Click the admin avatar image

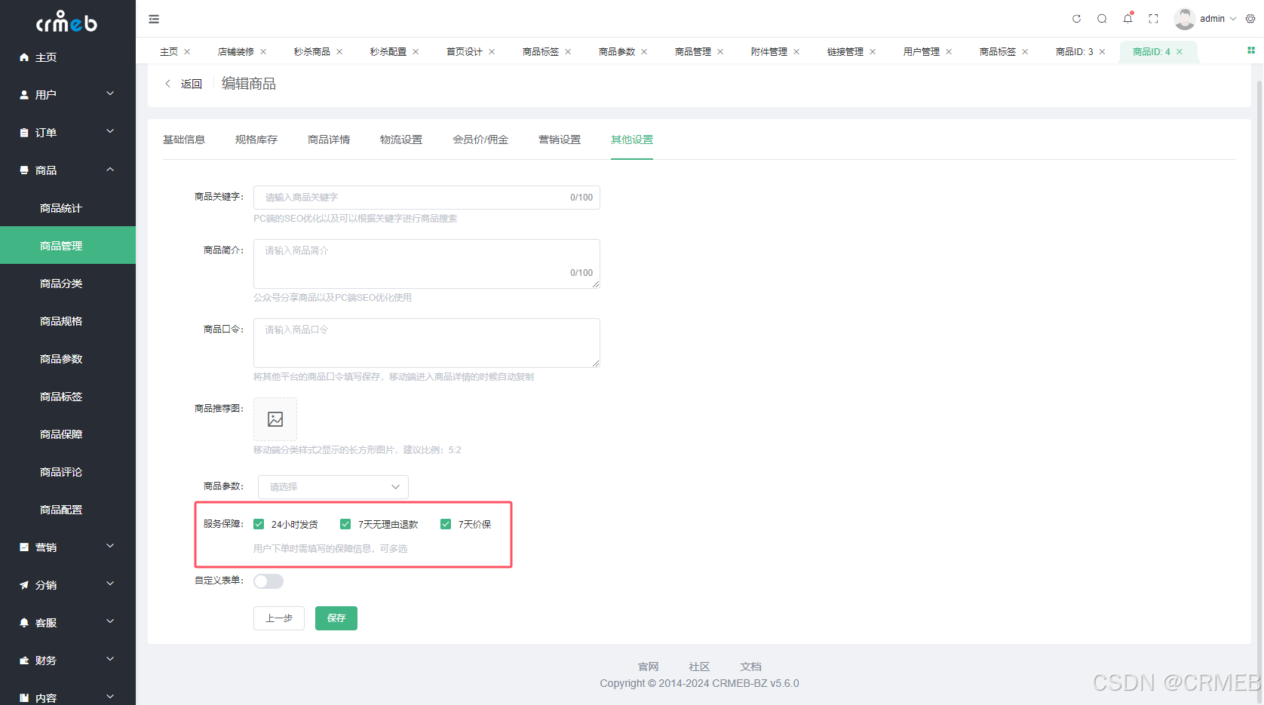[1184, 19]
